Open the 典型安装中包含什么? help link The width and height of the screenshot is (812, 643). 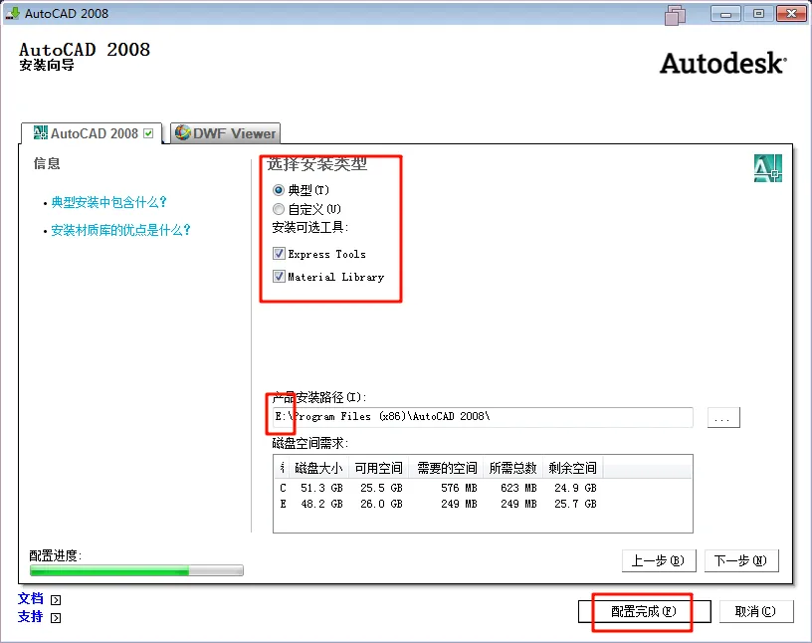[108, 202]
